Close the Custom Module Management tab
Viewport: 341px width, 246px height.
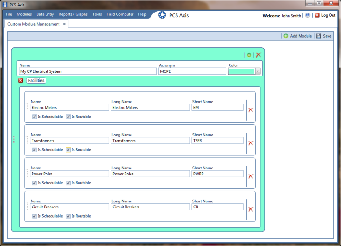point(65,24)
